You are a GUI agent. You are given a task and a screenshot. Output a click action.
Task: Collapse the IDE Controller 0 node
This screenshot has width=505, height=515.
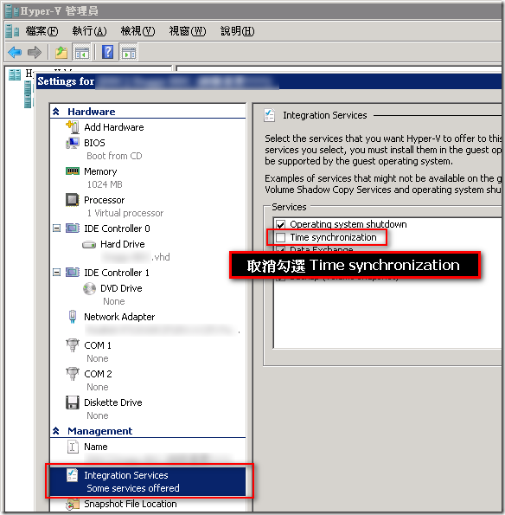[57, 229]
